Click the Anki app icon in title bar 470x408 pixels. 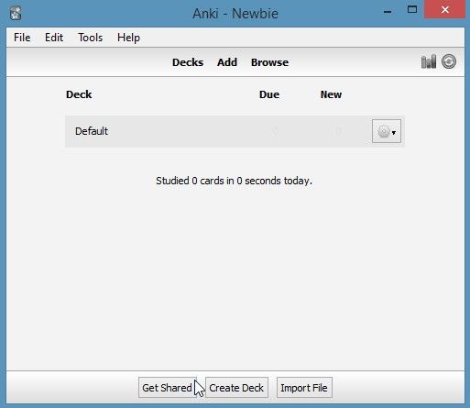point(16,13)
